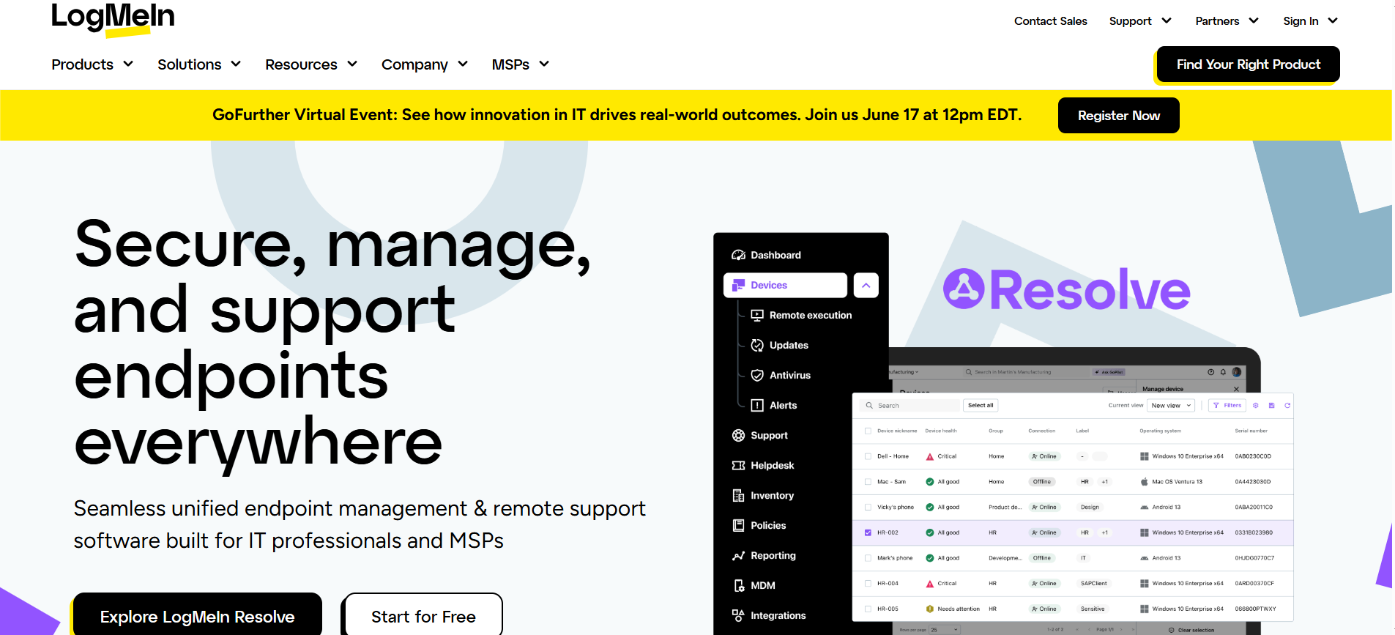Select Remote execution in the sidebar
The width and height of the screenshot is (1395, 635).
pos(810,315)
